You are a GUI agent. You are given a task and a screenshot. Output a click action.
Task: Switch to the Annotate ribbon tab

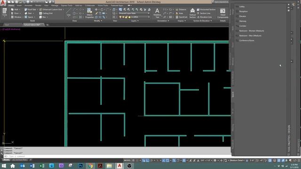coord(28,6)
